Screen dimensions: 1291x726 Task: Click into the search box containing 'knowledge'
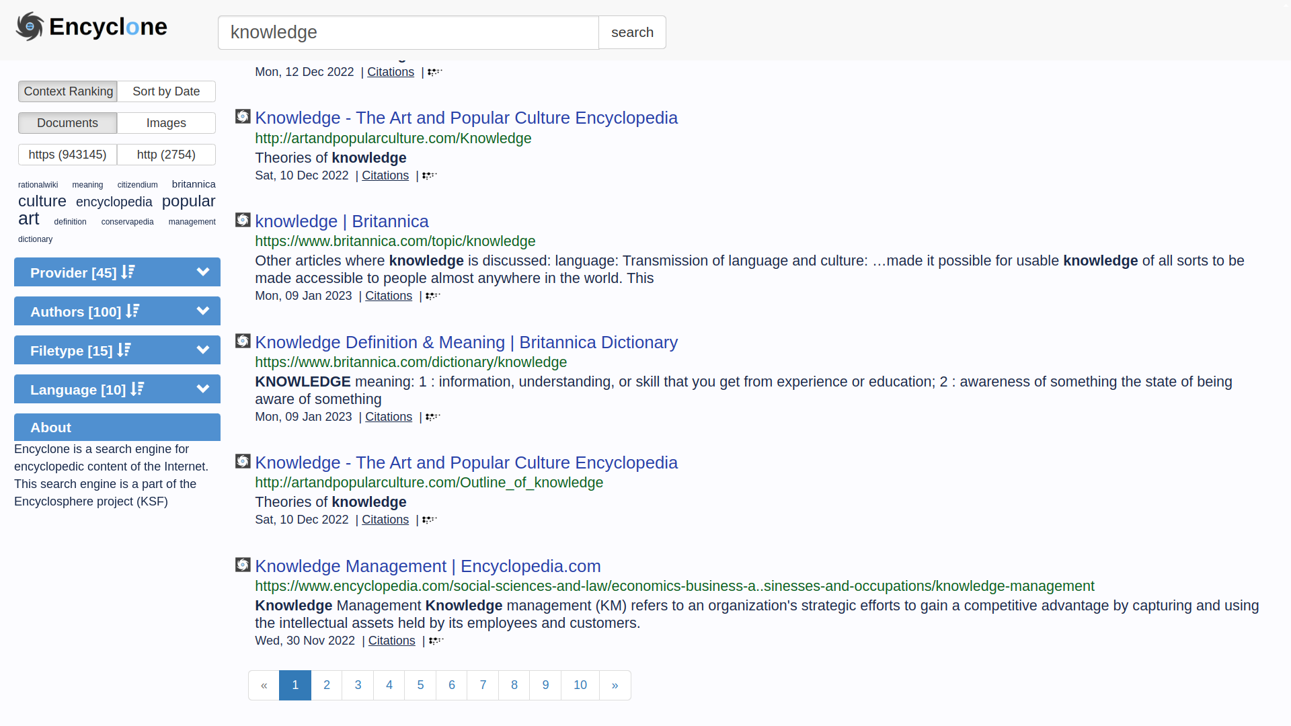[x=408, y=32]
